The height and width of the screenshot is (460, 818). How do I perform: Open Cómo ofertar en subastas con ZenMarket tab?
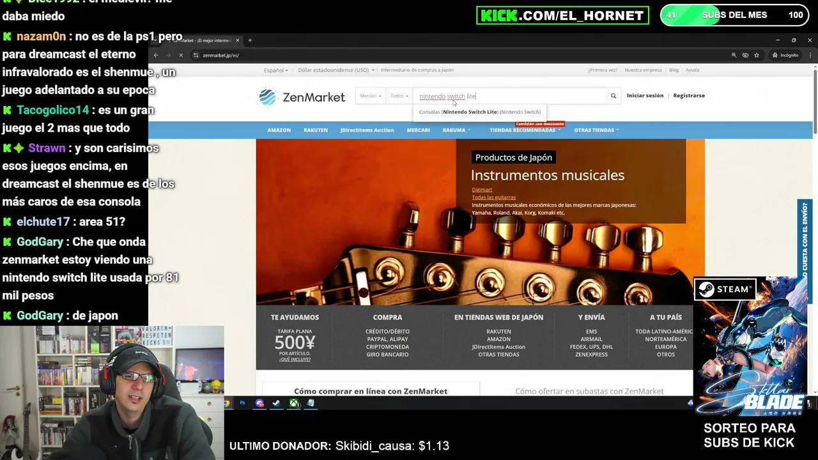tap(589, 391)
